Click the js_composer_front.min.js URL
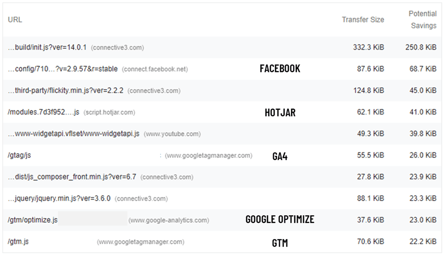 (x=72, y=177)
